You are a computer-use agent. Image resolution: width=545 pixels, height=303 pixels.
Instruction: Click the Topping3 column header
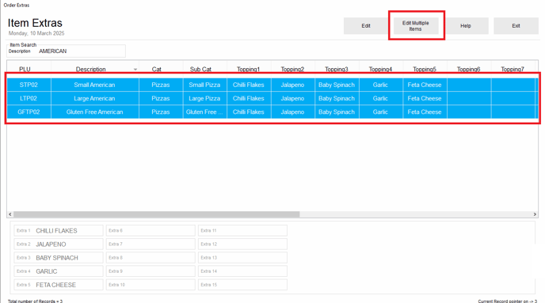(x=337, y=69)
